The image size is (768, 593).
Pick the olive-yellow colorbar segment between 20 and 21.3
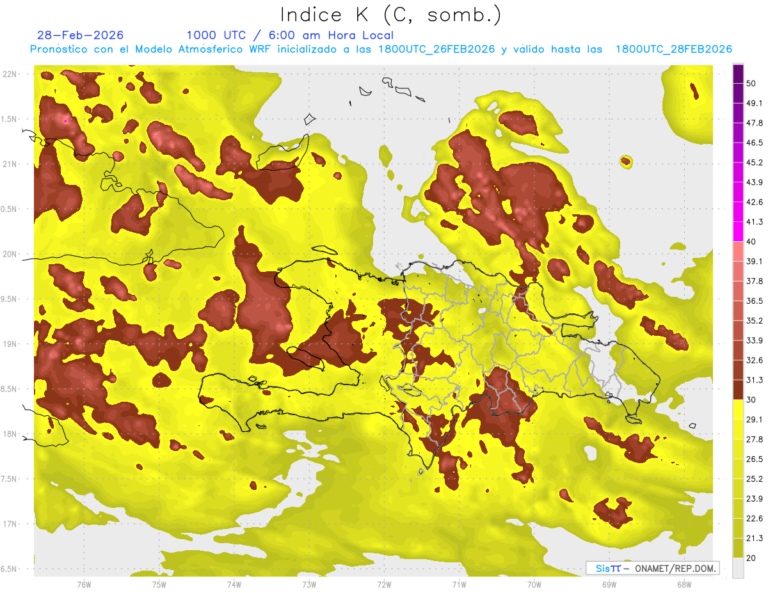click(738, 548)
